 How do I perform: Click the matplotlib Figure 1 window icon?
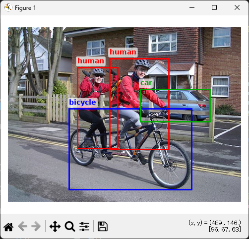tap(8, 7)
